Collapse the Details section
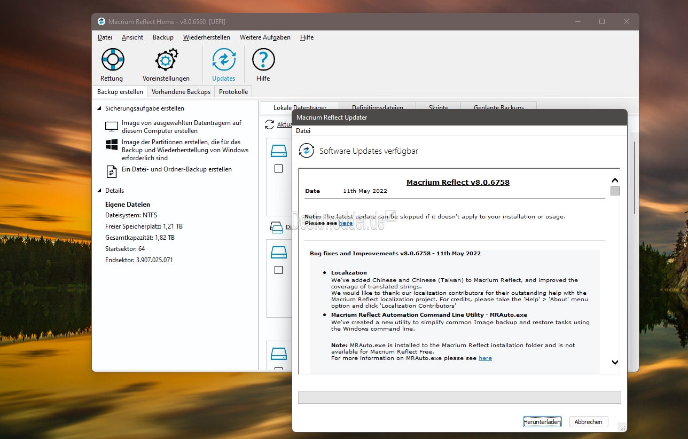Image resolution: width=688 pixels, height=439 pixels. pyautogui.click(x=99, y=190)
